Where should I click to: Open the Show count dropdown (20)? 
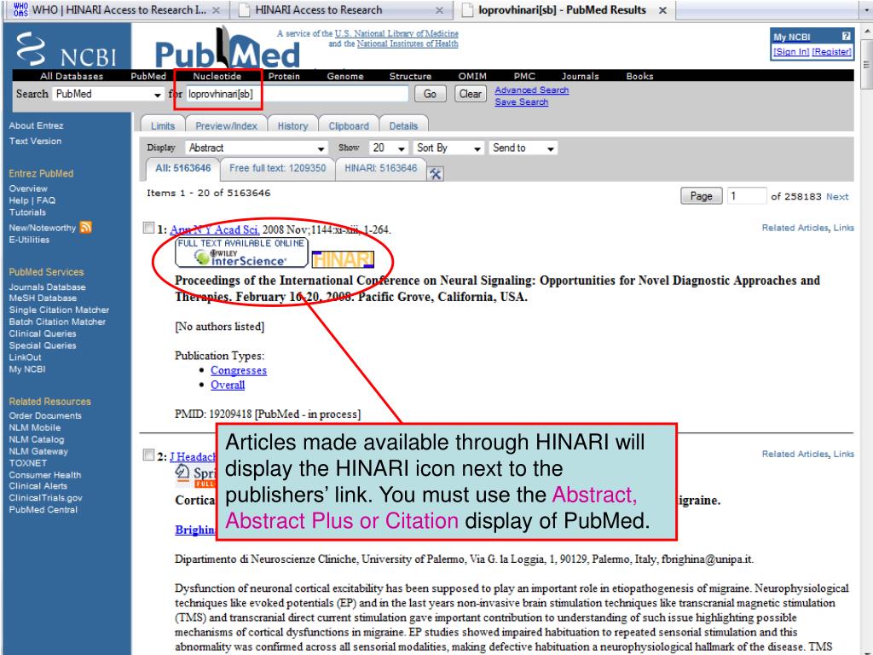[389, 148]
